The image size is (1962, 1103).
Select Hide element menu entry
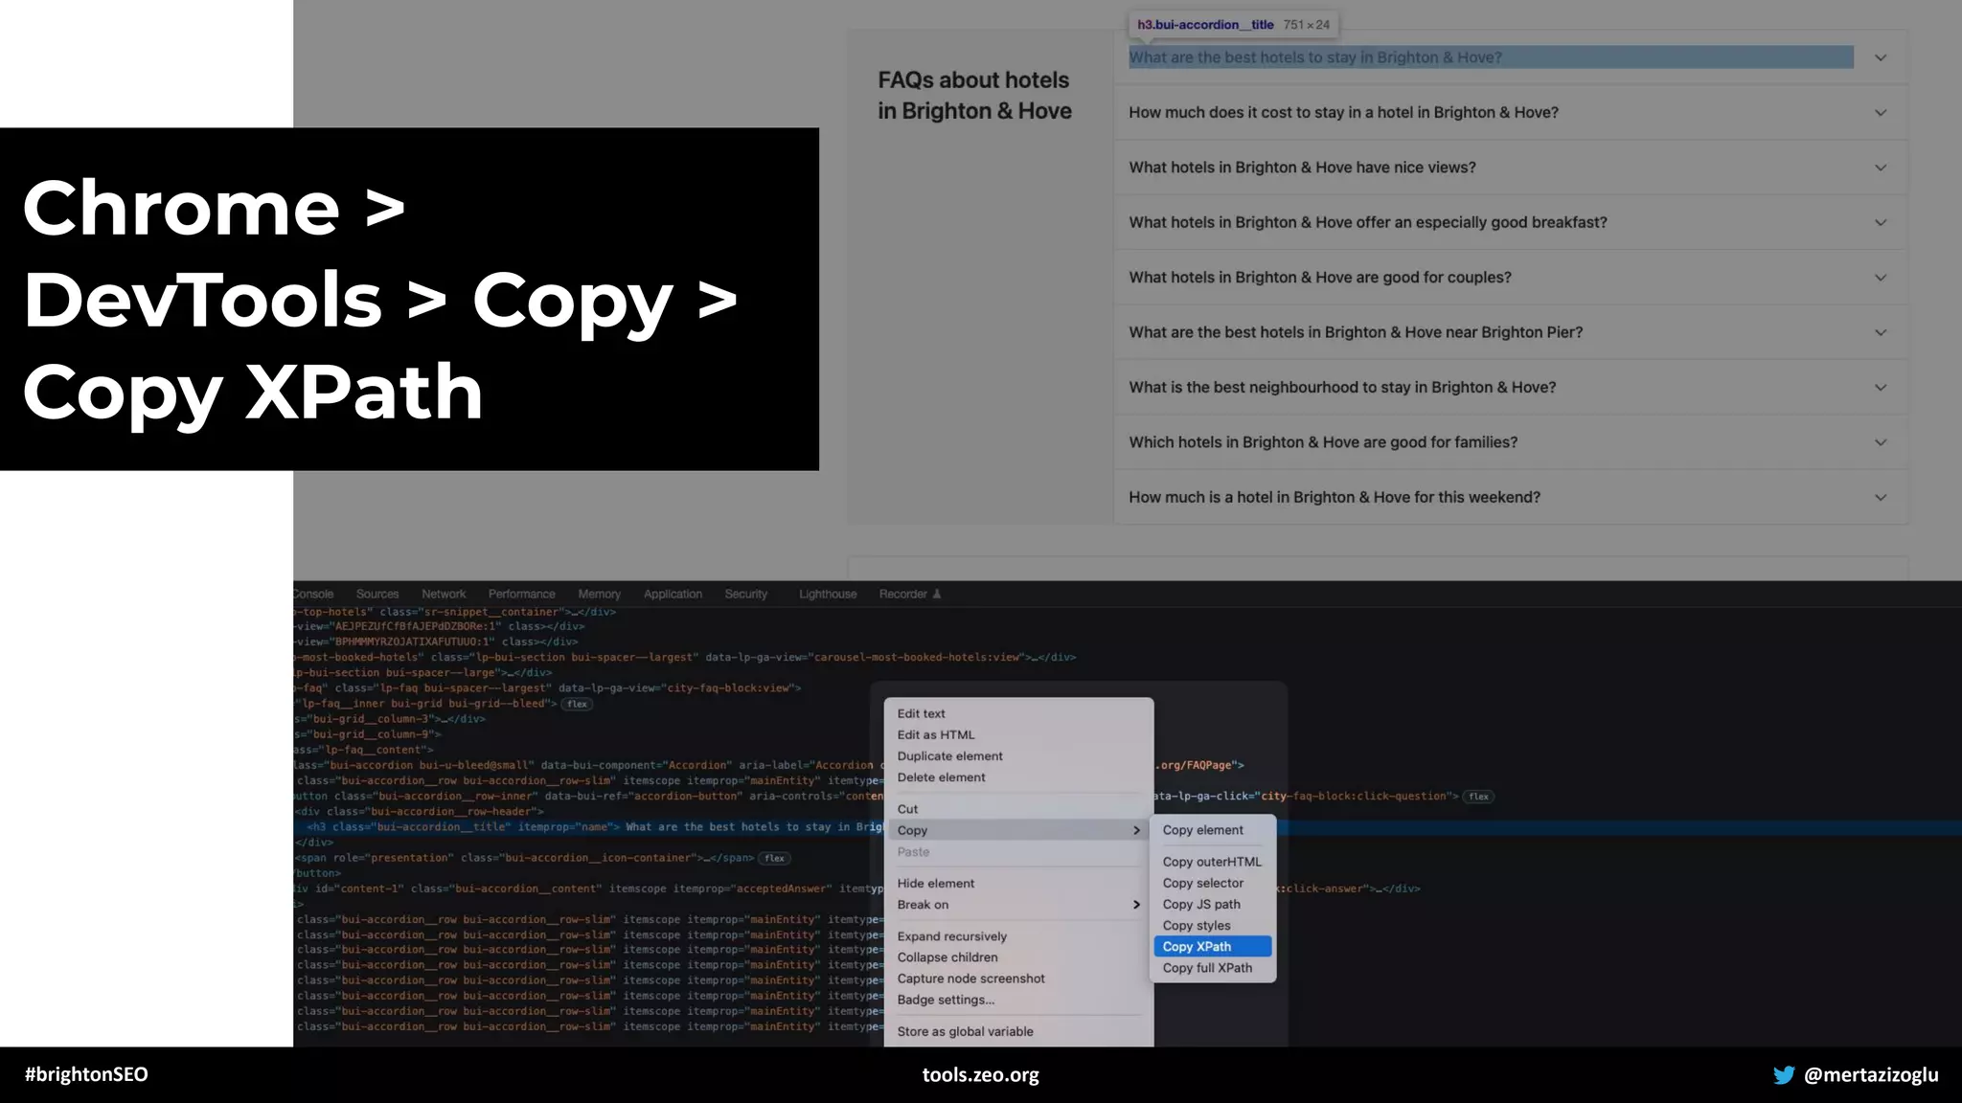(x=1018, y=883)
